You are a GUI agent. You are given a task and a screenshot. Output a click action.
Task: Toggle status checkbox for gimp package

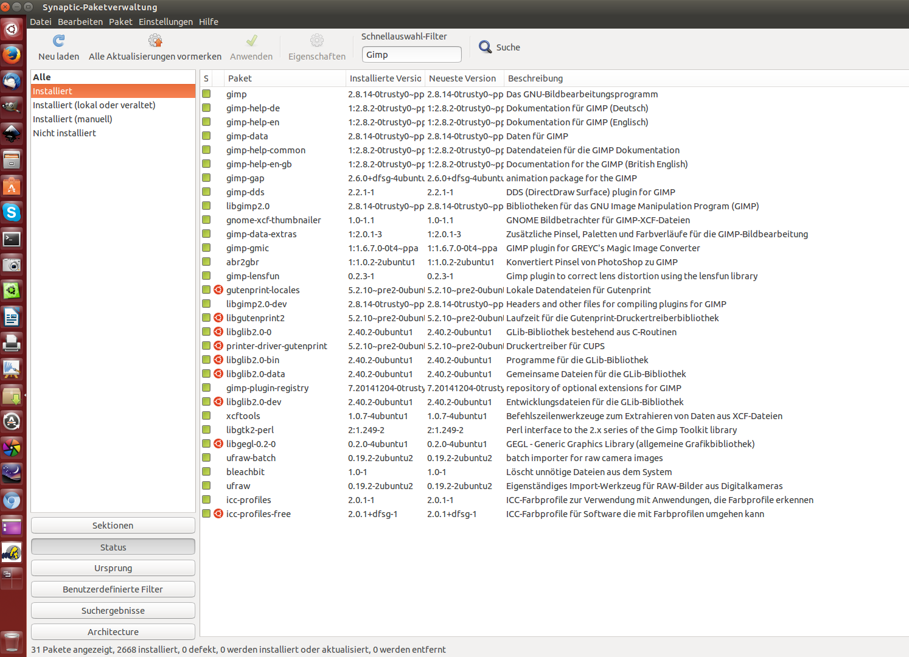(x=207, y=94)
